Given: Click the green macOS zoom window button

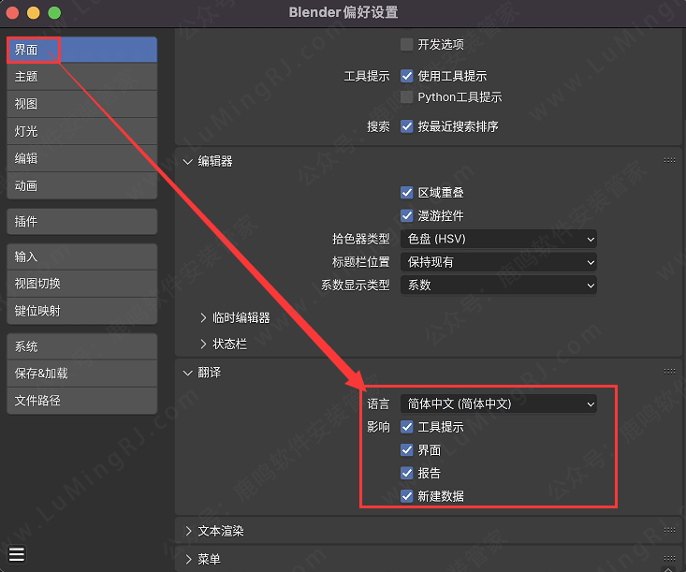Looking at the screenshot, I should tap(54, 13).
